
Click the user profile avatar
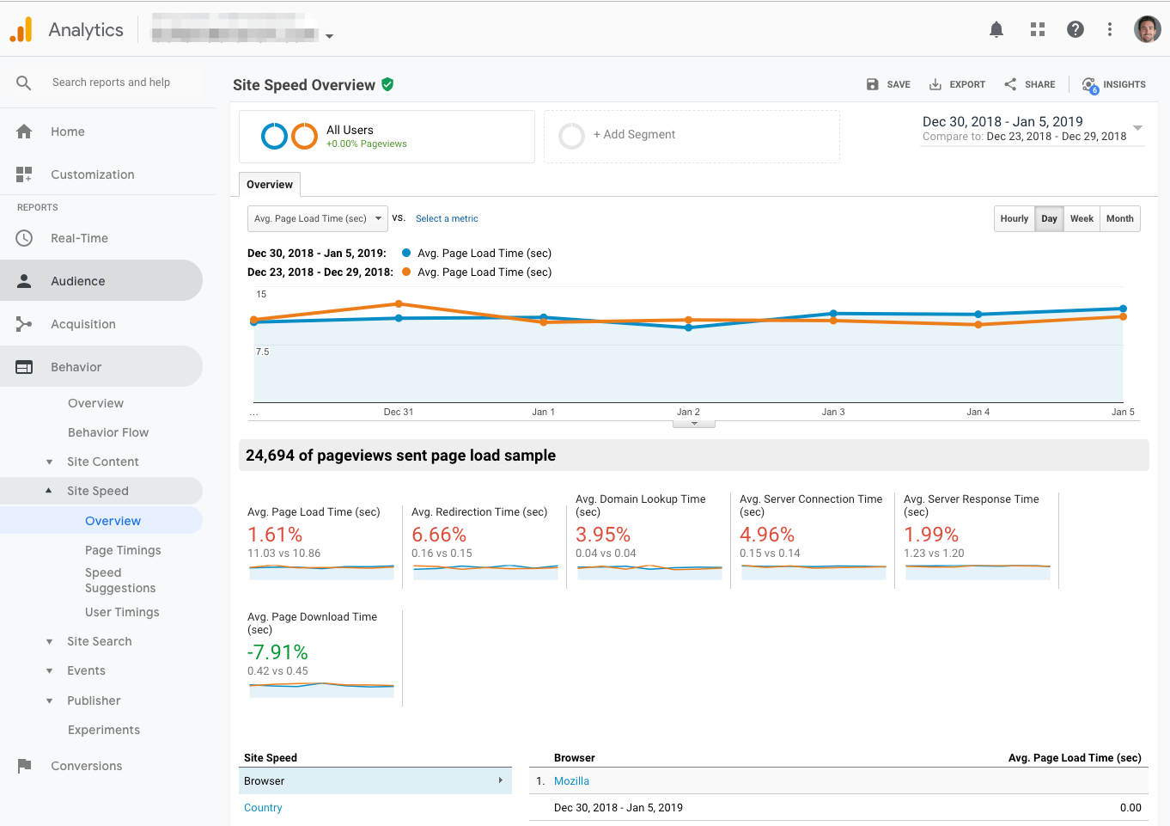[1147, 29]
